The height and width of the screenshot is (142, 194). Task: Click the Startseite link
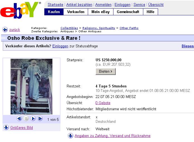tap(55, 4)
